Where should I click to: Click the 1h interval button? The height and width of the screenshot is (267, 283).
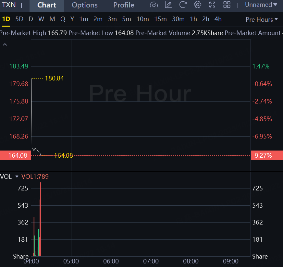(193, 19)
